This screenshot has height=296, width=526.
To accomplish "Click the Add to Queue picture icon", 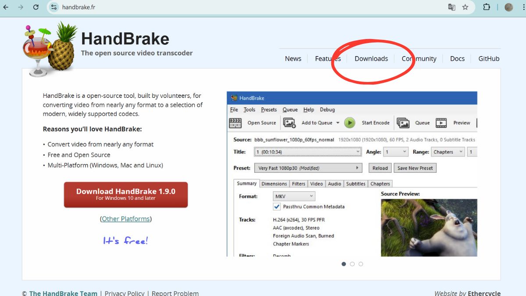I will coord(289,123).
